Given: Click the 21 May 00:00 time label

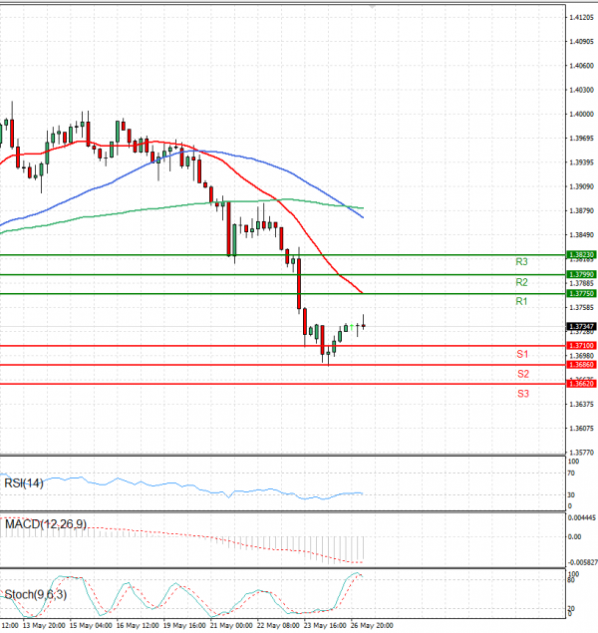Looking at the screenshot, I should 231,625.
